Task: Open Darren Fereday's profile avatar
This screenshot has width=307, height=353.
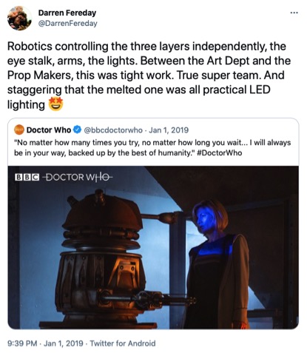Action: click(x=19, y=19)
